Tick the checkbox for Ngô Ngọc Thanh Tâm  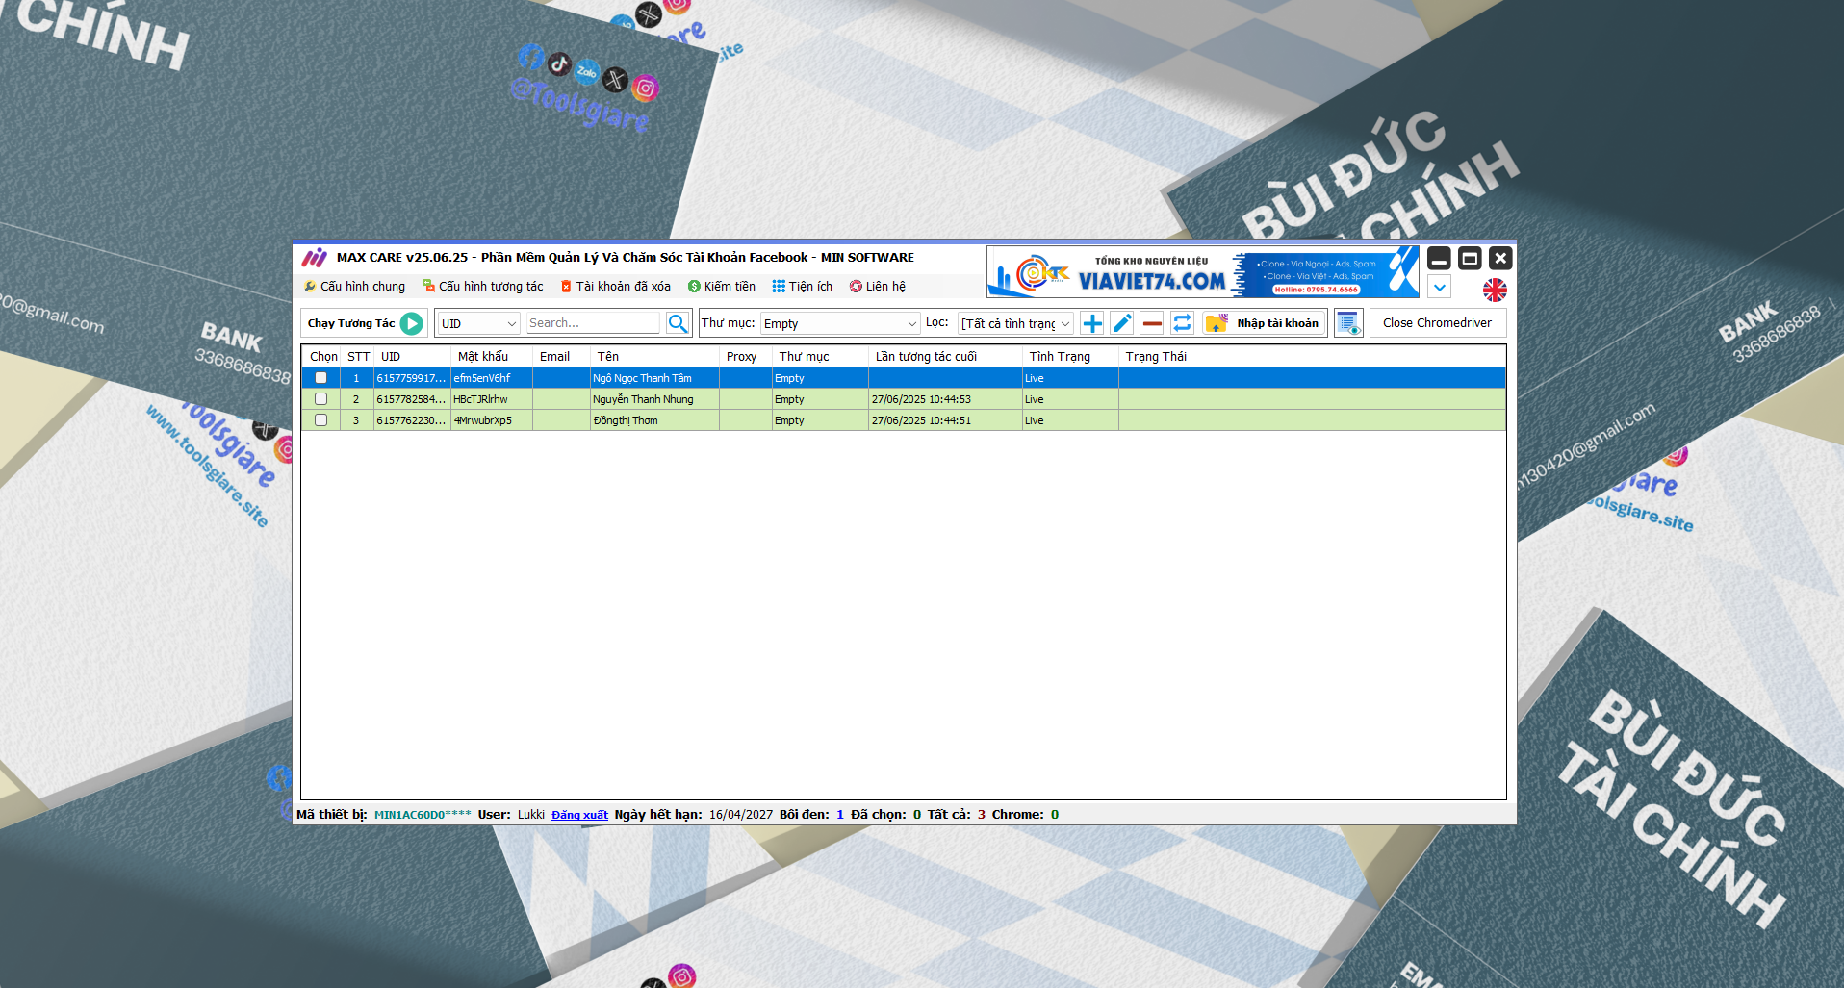pos(320,378)
